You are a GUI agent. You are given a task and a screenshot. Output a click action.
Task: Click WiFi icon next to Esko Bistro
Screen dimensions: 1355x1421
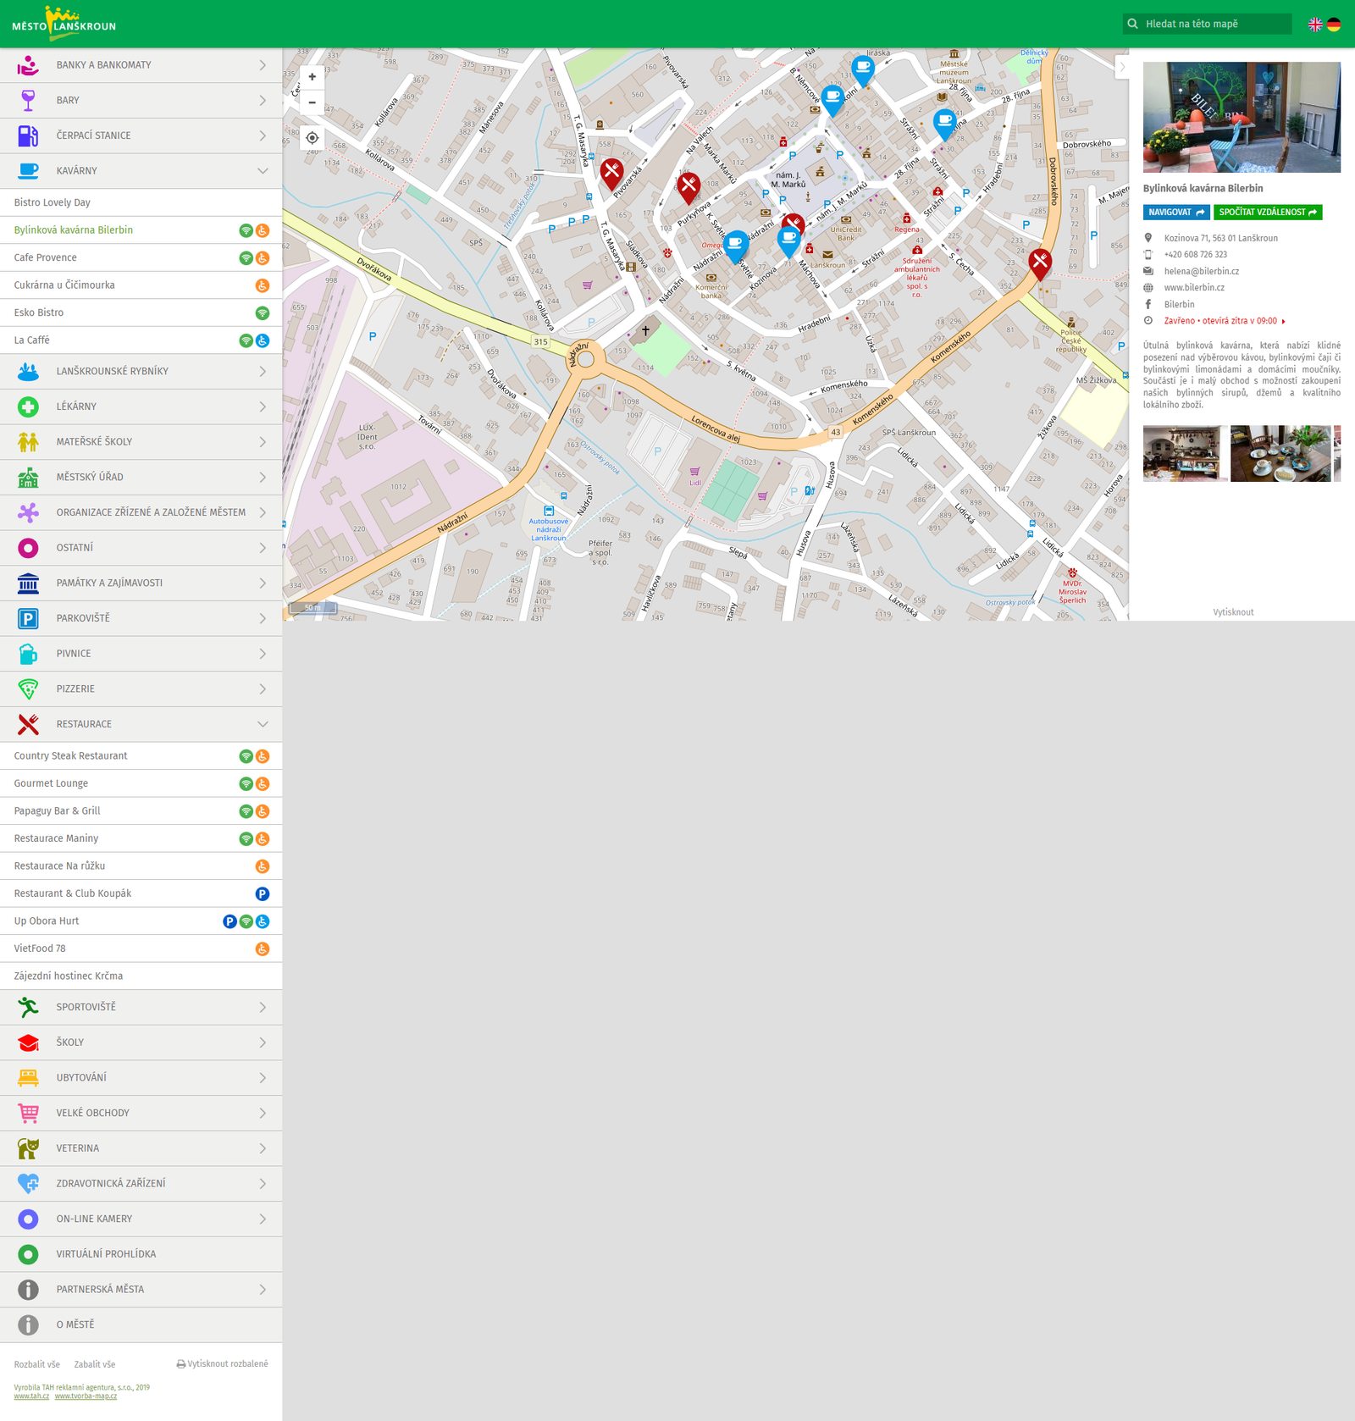tap(263, 313)
